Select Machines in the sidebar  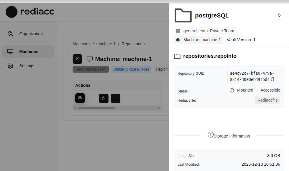pos(28,52)
